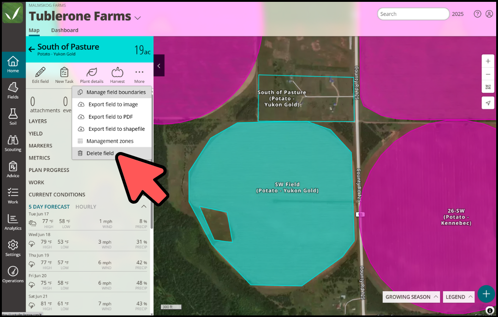Fit map to field extent
Screen dimensions: 498x317
488,87
